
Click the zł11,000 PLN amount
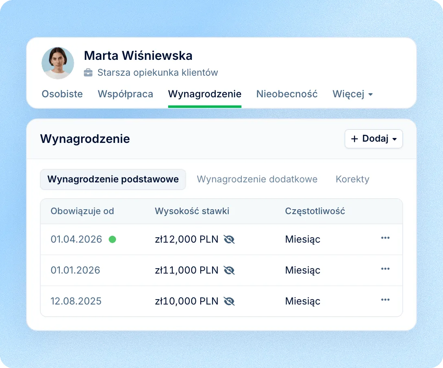tap(187, 270)
